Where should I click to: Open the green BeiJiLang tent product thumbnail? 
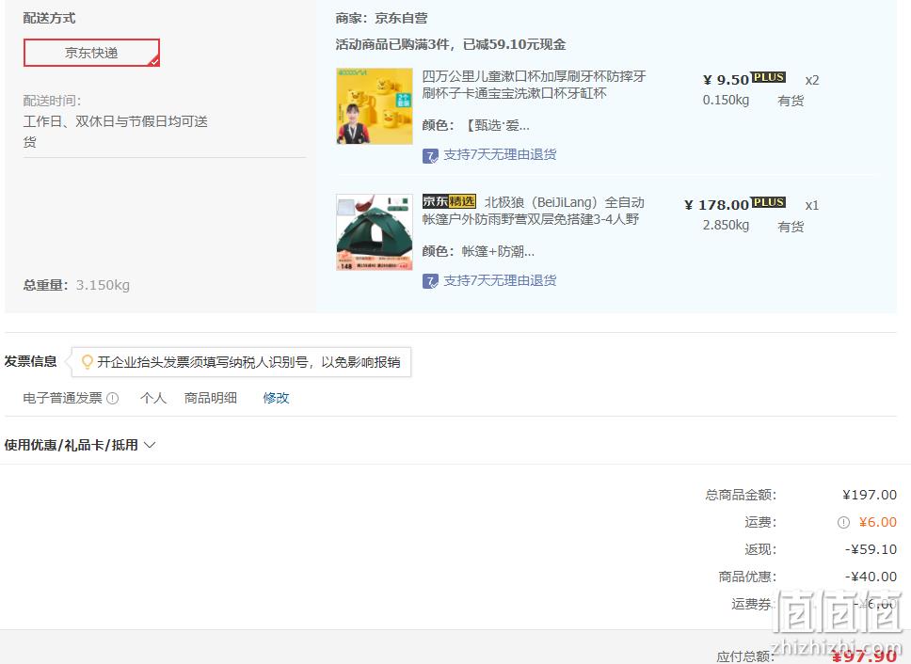point(375,232)
